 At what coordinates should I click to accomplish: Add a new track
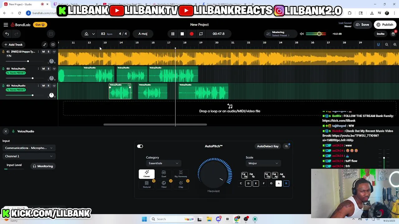click(13, 44)
